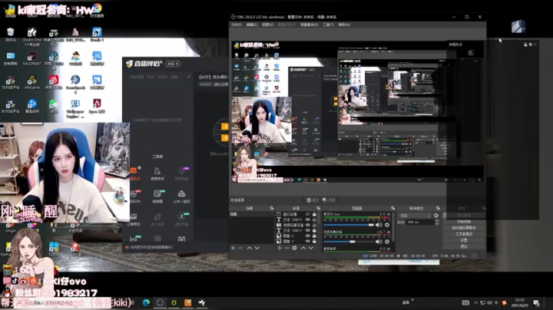Select 视频采集设备 source row

[x=296, y=225]
